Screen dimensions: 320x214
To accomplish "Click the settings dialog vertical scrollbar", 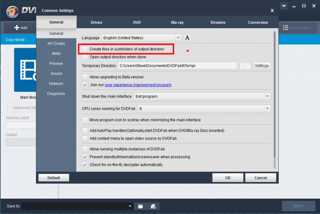I will point(274,94).
